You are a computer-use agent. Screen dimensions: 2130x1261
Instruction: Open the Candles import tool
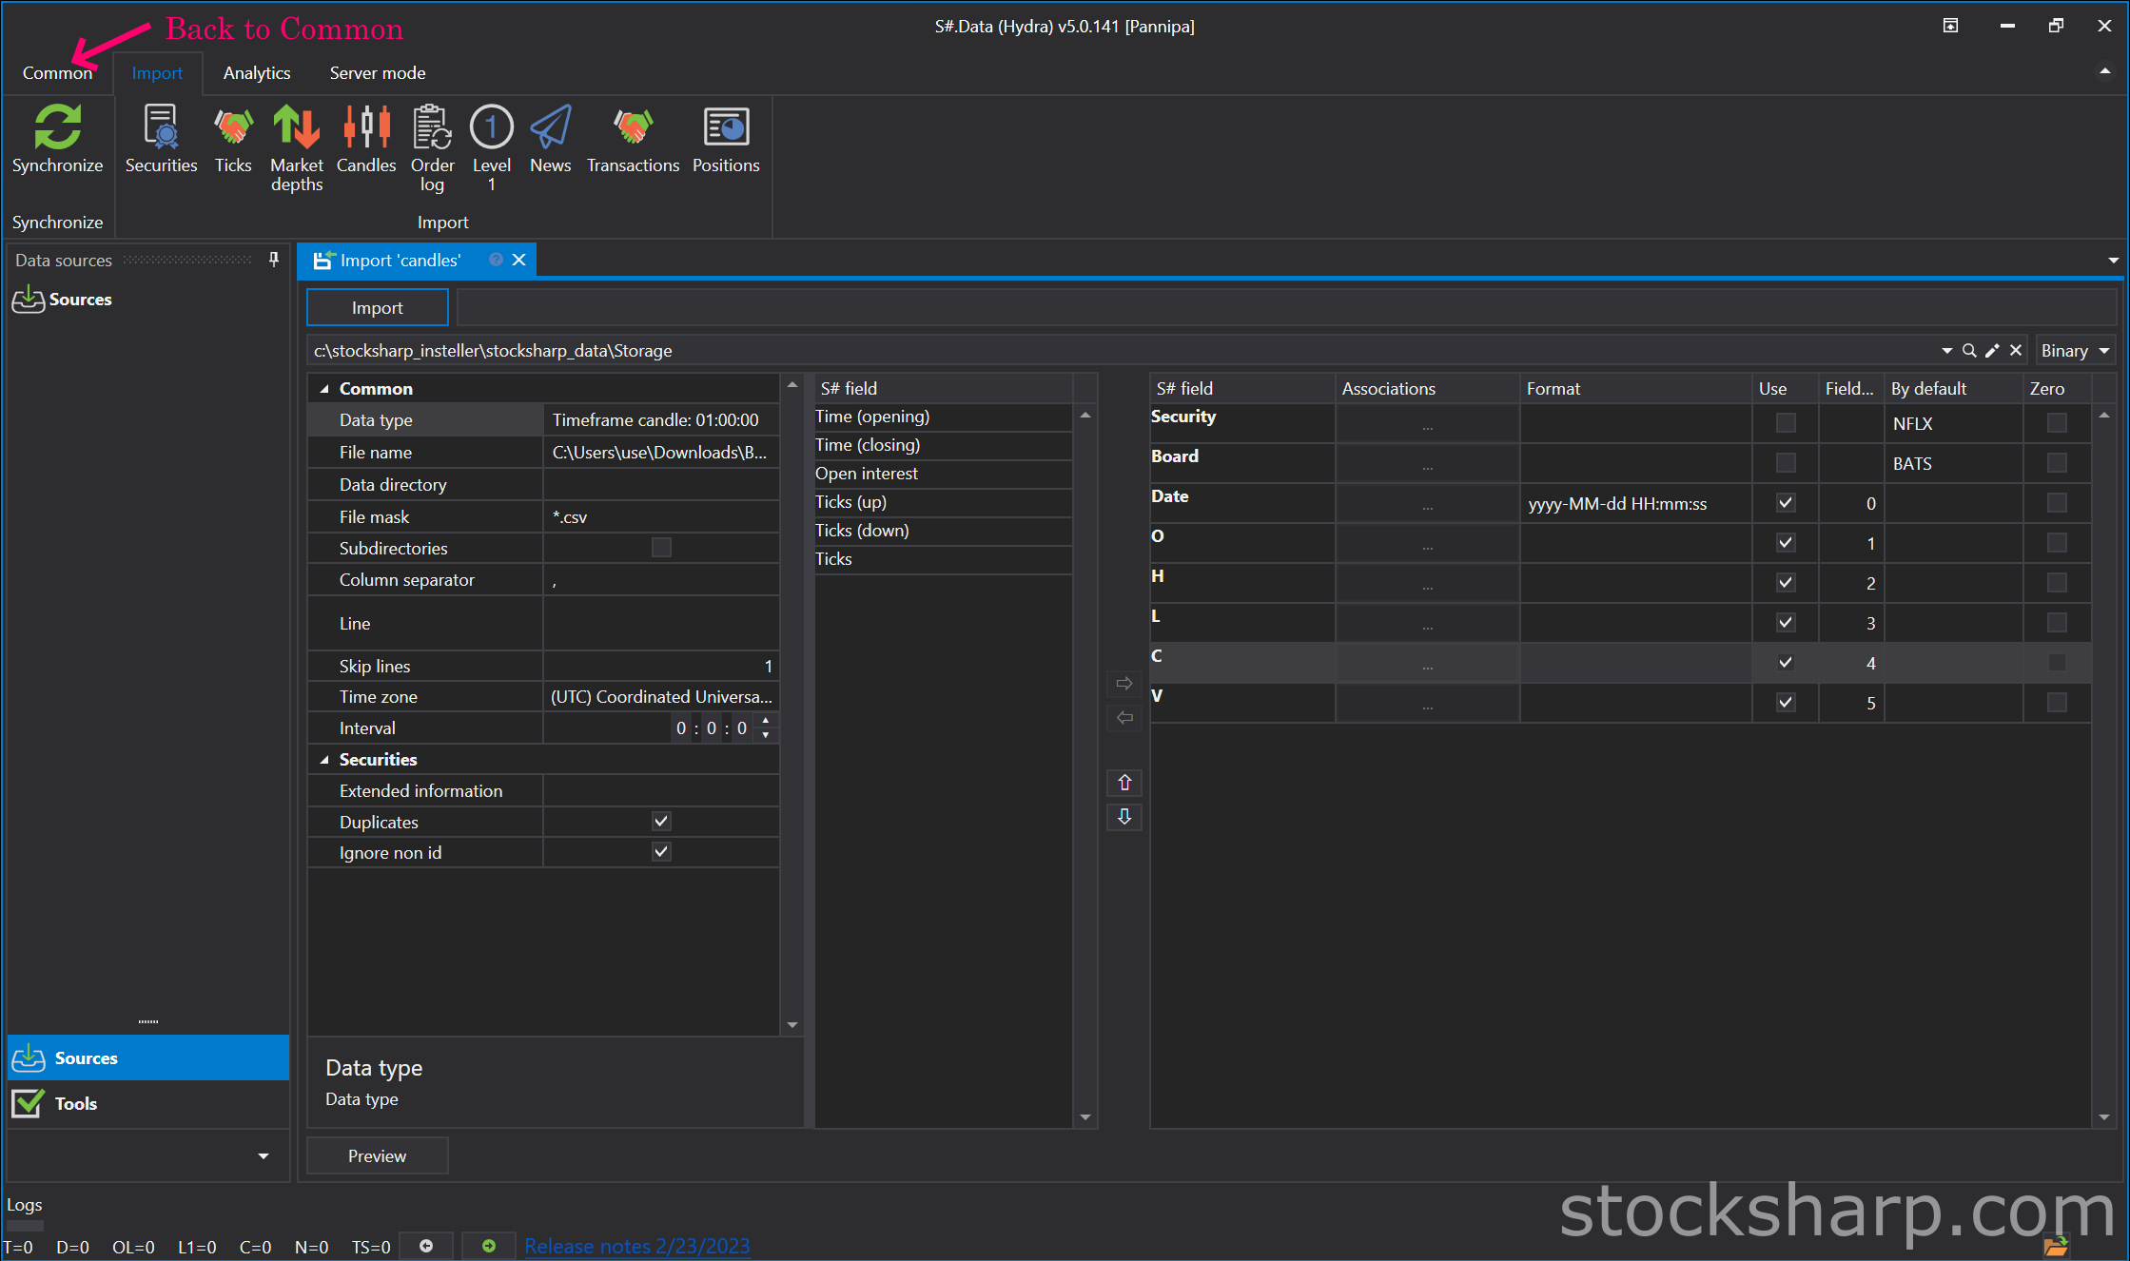click(365, 128)
